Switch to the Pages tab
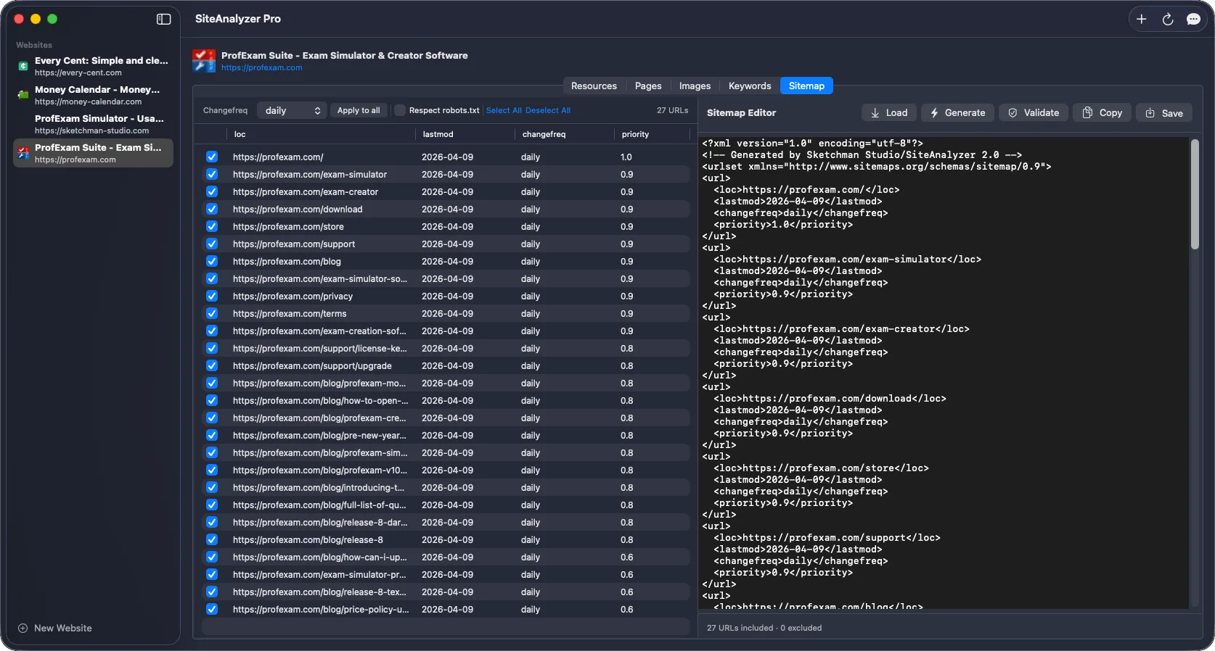Image resolution: width=1215 pixels, height=651 pixels. (x=648, y=86)
